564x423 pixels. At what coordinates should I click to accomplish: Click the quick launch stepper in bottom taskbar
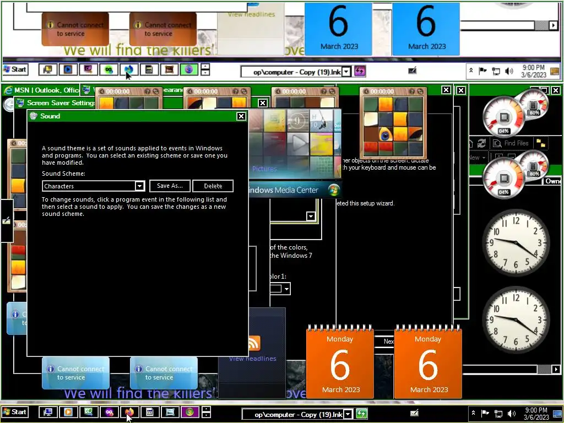pyautogui.click(x=206, y=412)
